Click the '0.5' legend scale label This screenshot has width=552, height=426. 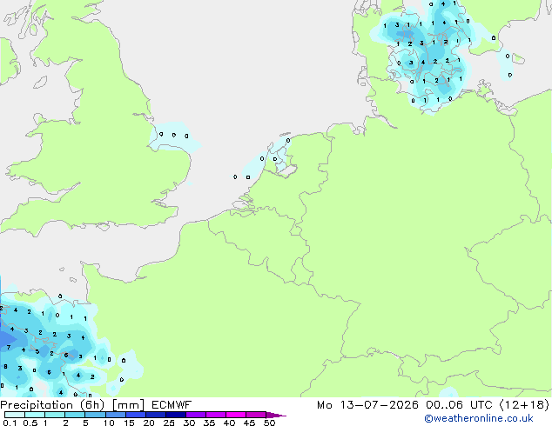coord(30,423)
